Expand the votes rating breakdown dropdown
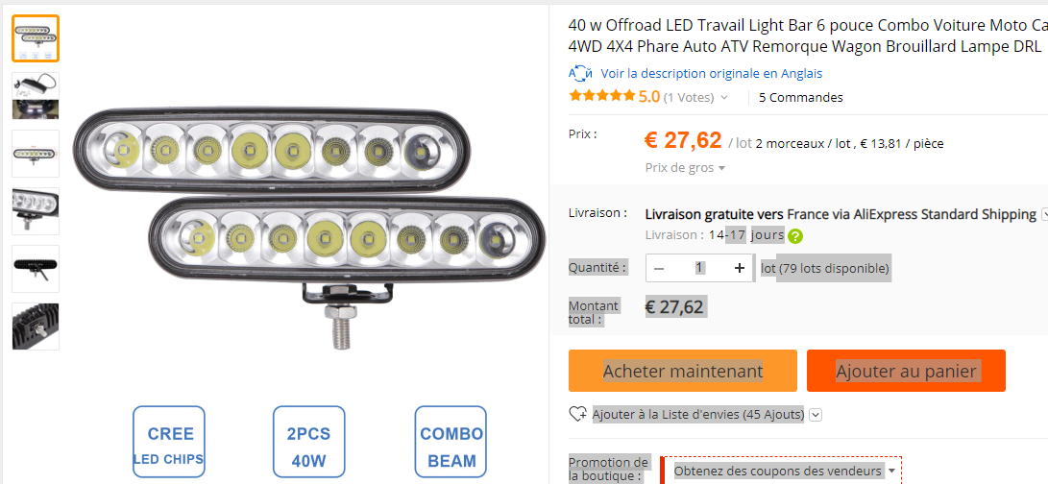Screen dimensions: 1048x484 (724, 97)
